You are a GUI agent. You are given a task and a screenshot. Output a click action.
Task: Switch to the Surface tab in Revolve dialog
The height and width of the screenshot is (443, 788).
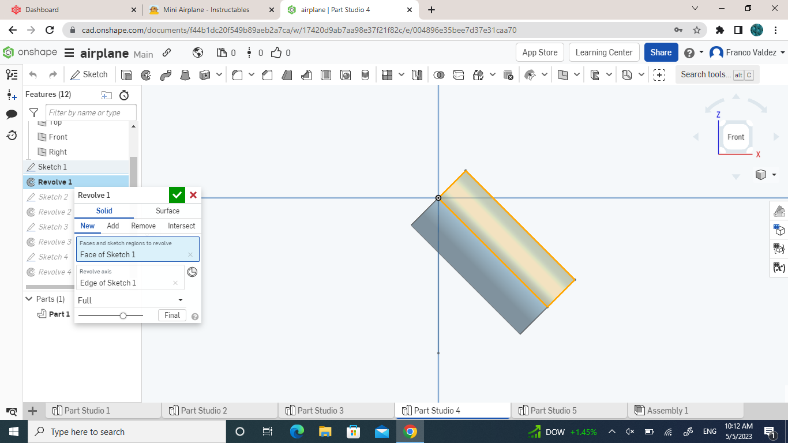tap(167, 211)
